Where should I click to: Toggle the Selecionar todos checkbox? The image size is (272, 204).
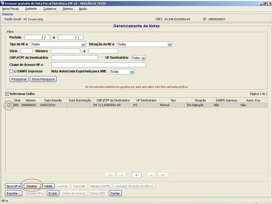7,94
